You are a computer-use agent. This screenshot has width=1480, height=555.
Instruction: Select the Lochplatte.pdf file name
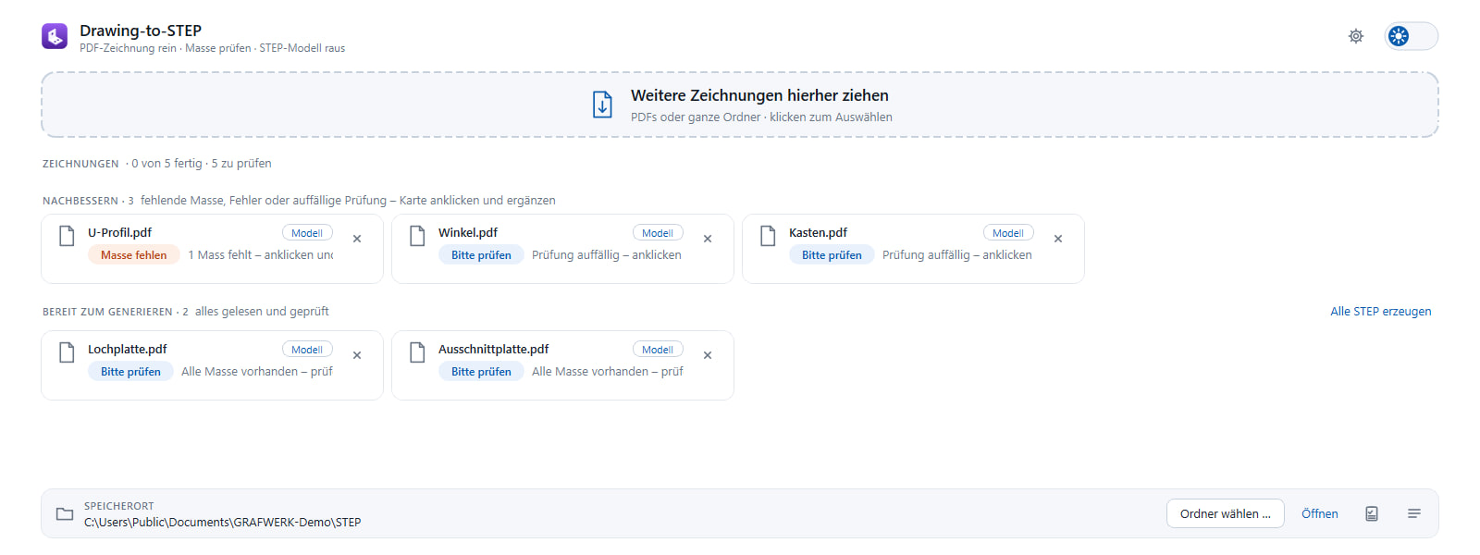[x=128, y=350]
